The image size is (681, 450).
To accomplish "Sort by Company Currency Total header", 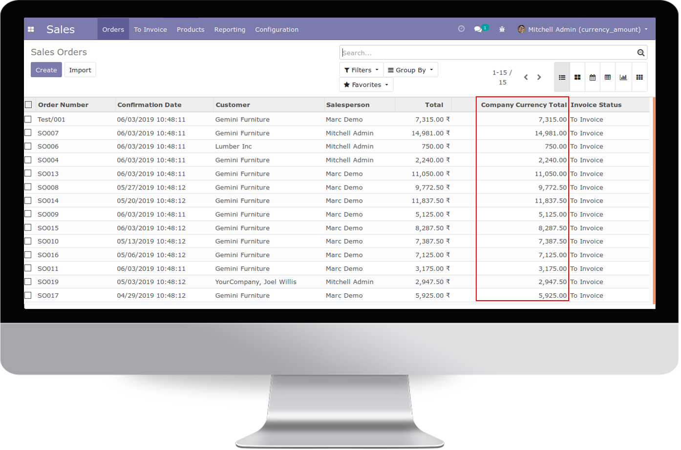I will (524, 104).
